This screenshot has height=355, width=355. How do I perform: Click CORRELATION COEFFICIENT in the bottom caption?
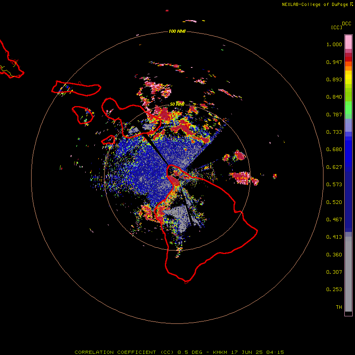coord(115,352)
